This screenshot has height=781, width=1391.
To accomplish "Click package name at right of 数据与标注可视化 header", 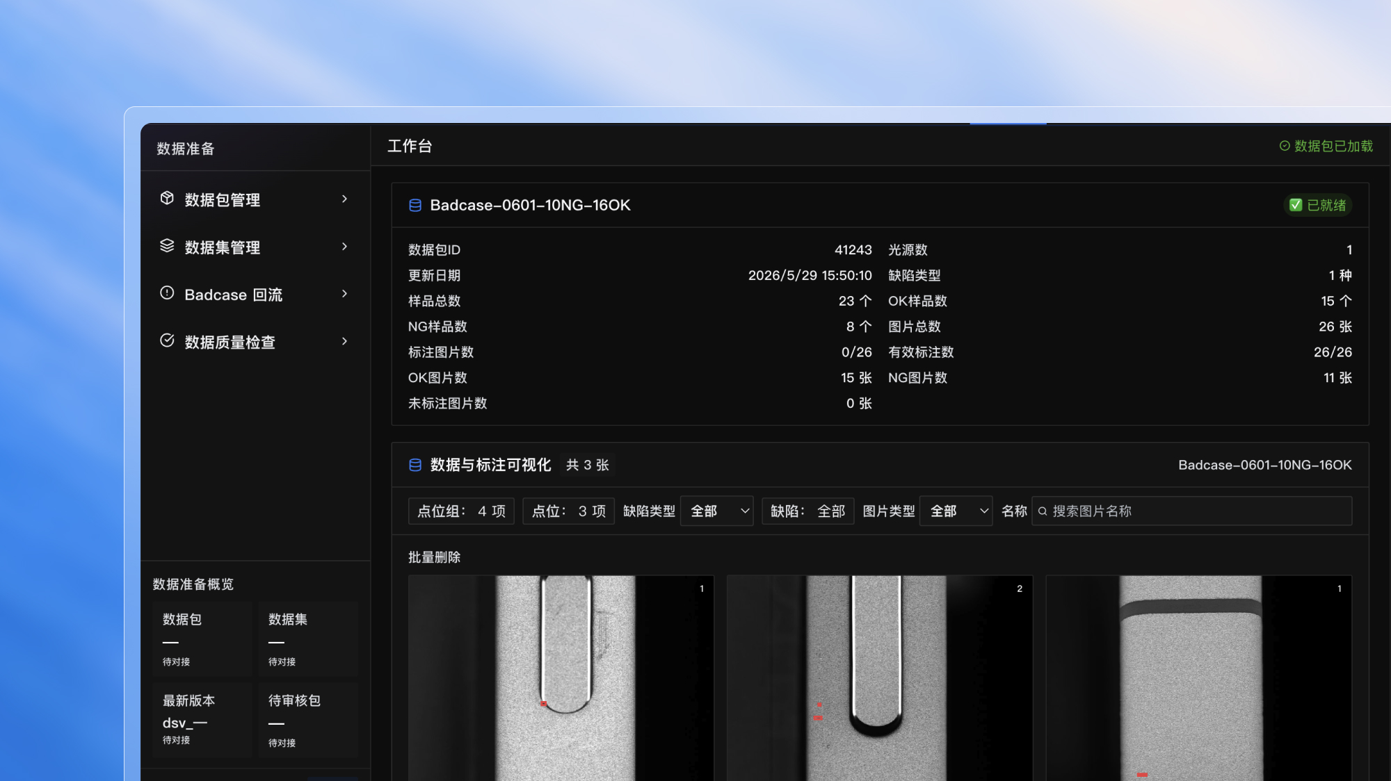I will point(1265,465).
